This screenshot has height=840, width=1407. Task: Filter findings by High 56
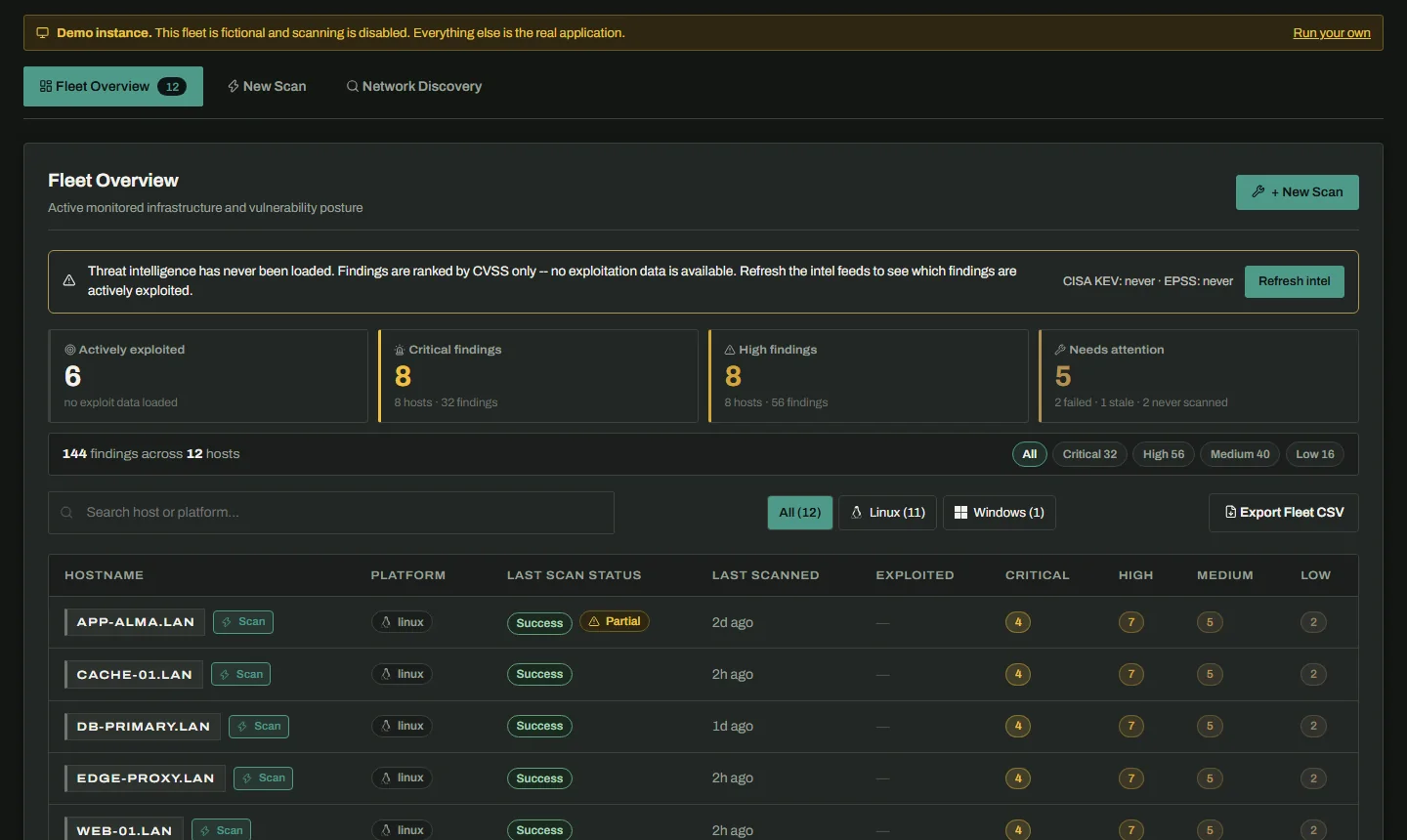(x=1164, y=454)
